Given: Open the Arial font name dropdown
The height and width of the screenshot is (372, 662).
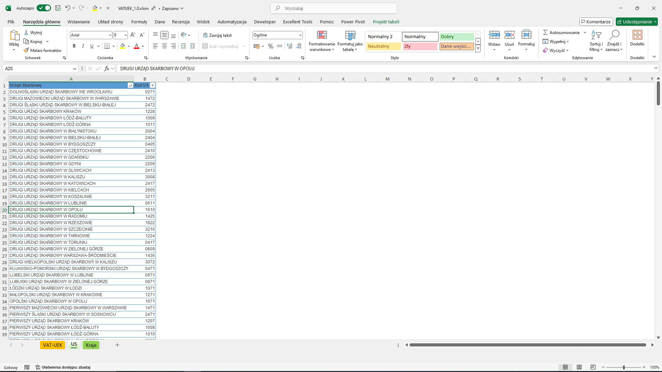Looking at the screenshot, I should click(x=110, y=35).
